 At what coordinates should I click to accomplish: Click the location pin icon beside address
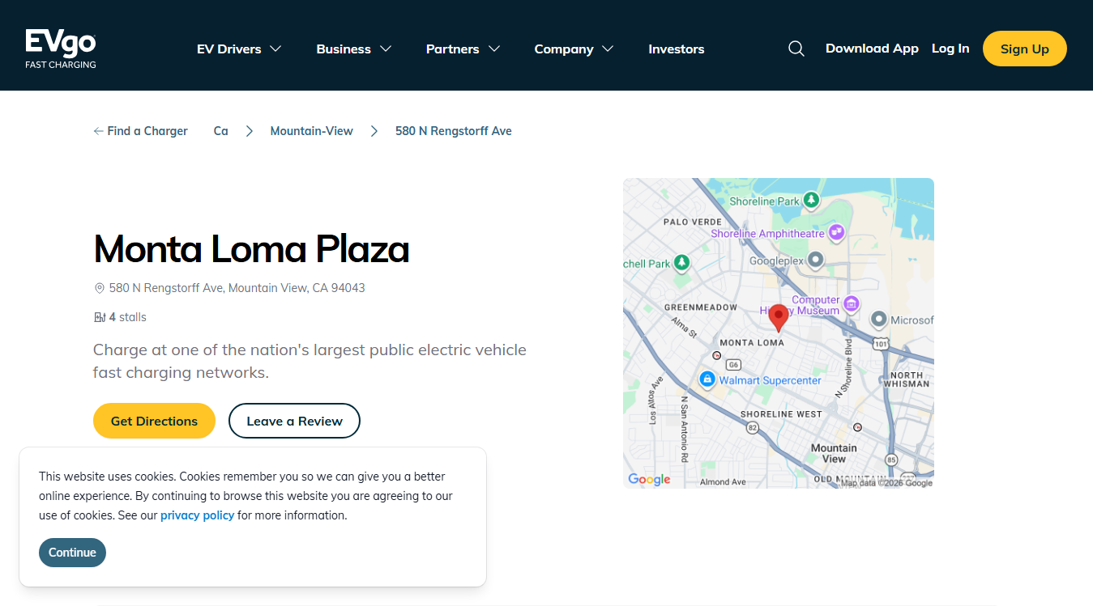click(x=100, y=288)
